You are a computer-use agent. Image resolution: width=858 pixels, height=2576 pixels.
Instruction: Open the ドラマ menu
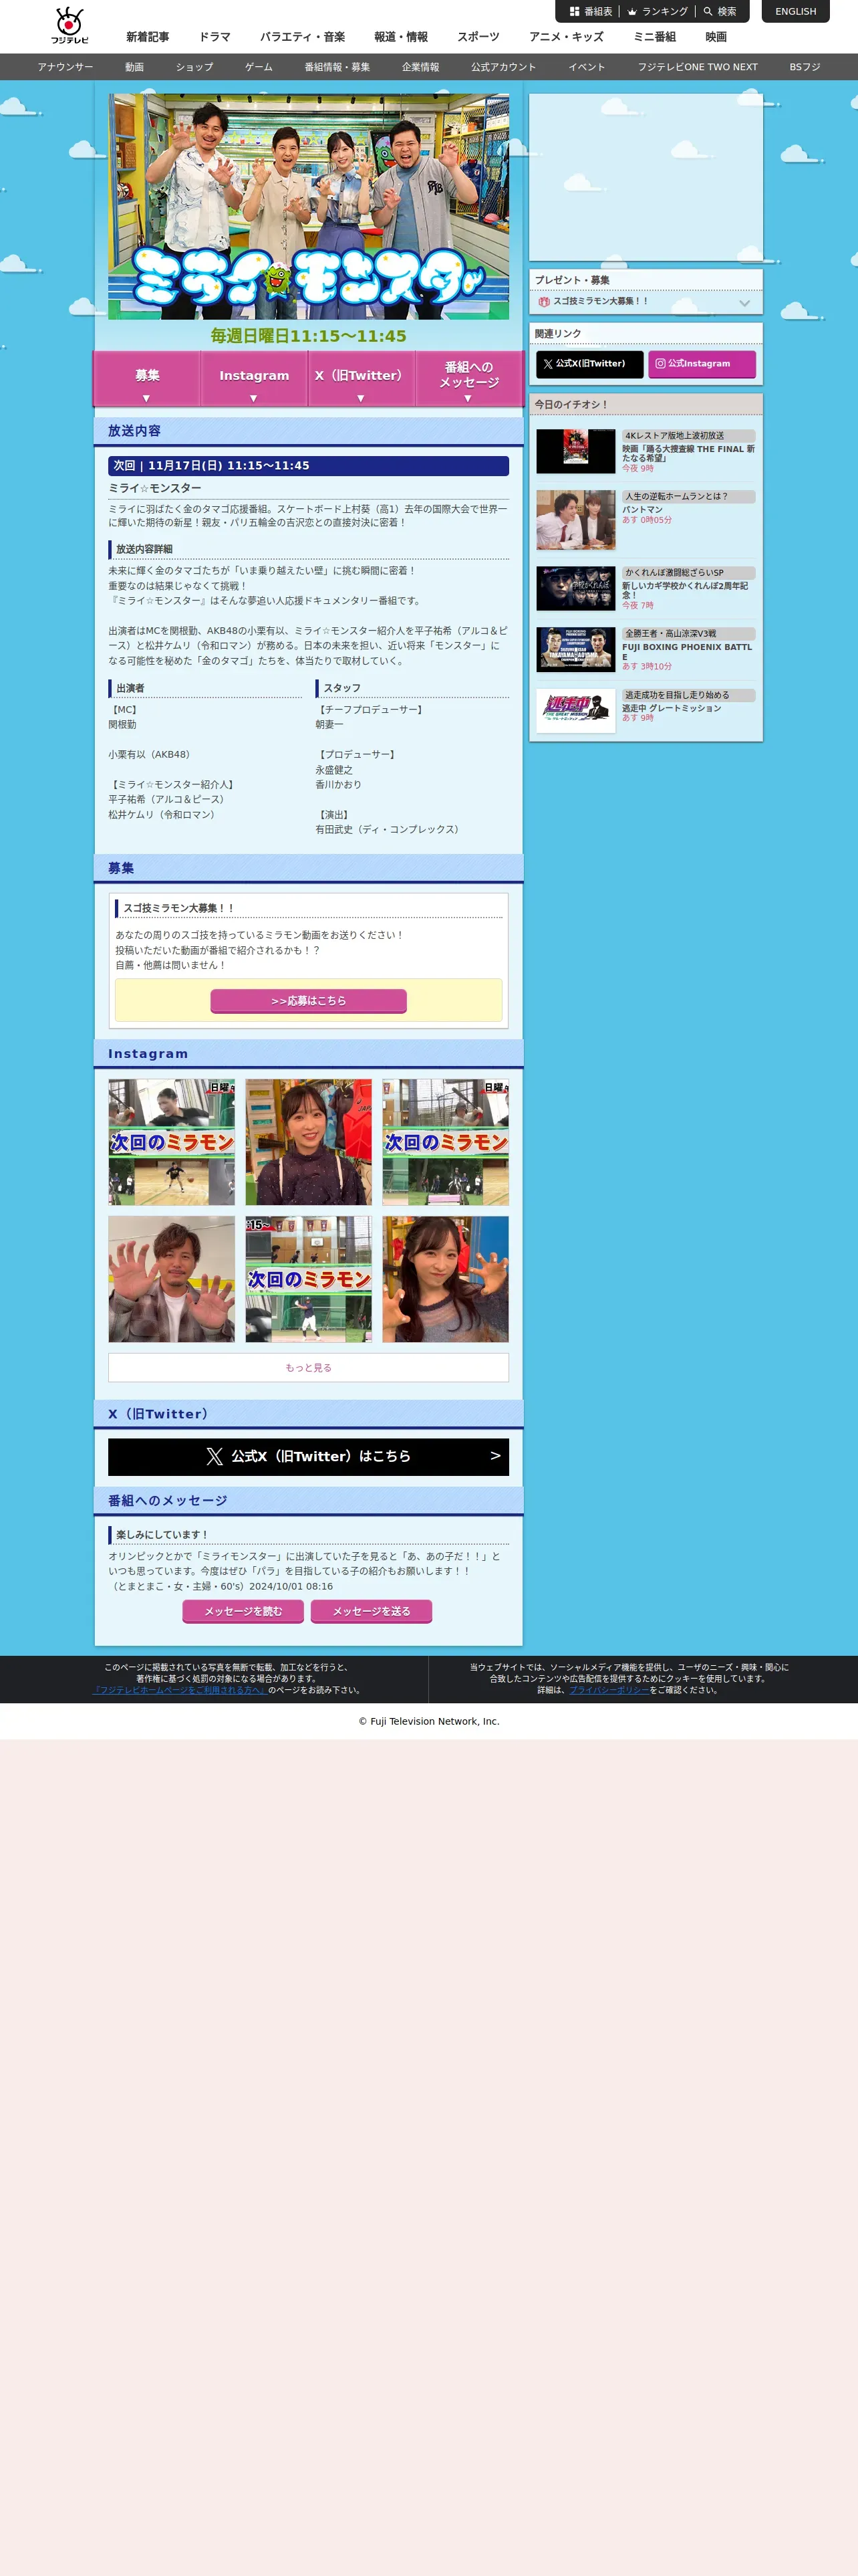(x=214, y=37)
